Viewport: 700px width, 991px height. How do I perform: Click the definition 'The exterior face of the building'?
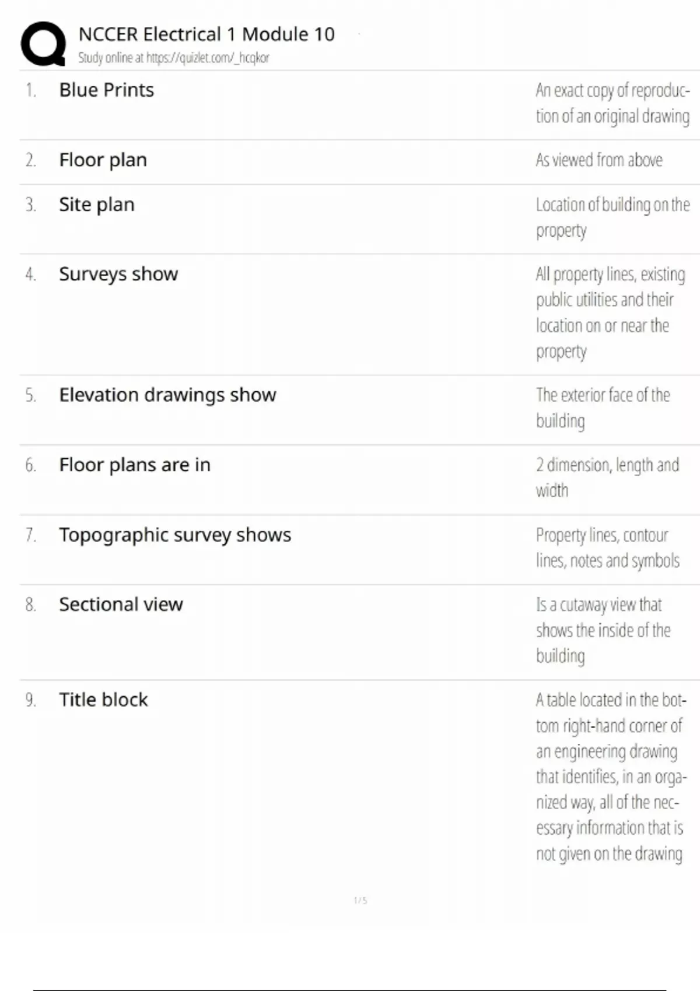[603, 408]
